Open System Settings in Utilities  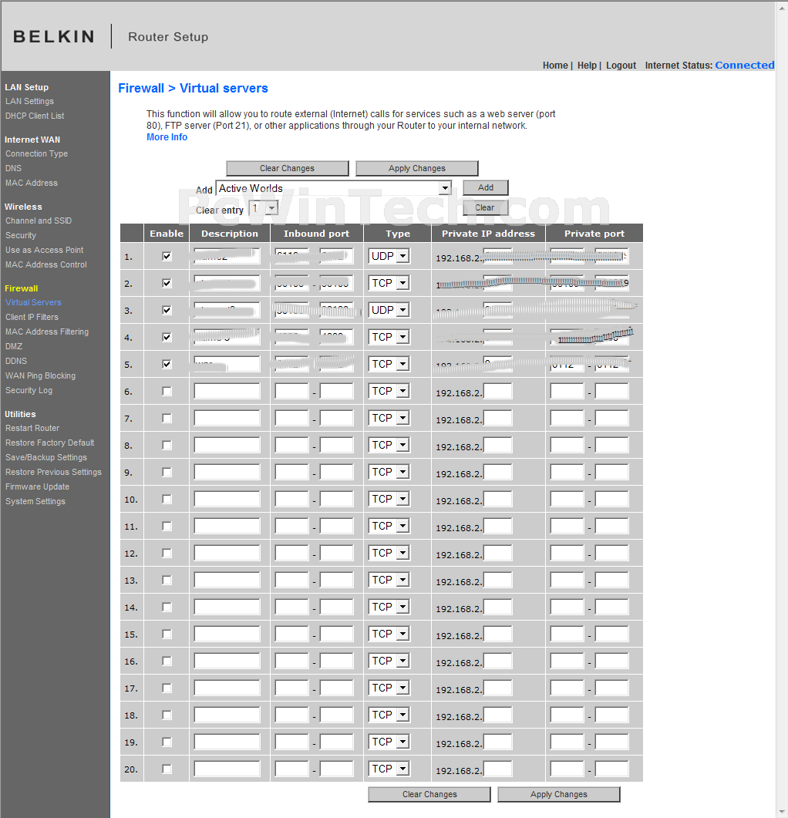pos(35,501)
